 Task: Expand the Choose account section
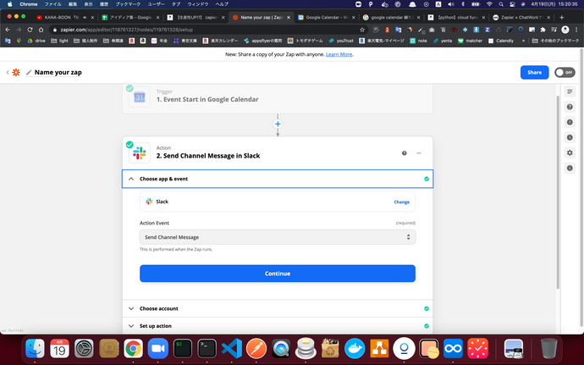click(x=278, y=309)
